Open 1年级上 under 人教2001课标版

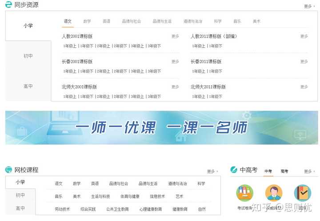70,46
